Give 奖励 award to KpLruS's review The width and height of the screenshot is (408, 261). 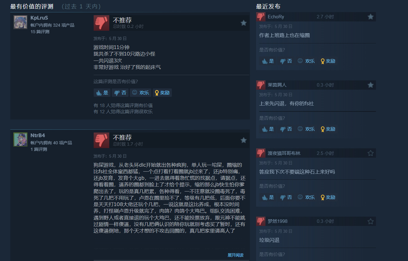click(x=162, y=92)
